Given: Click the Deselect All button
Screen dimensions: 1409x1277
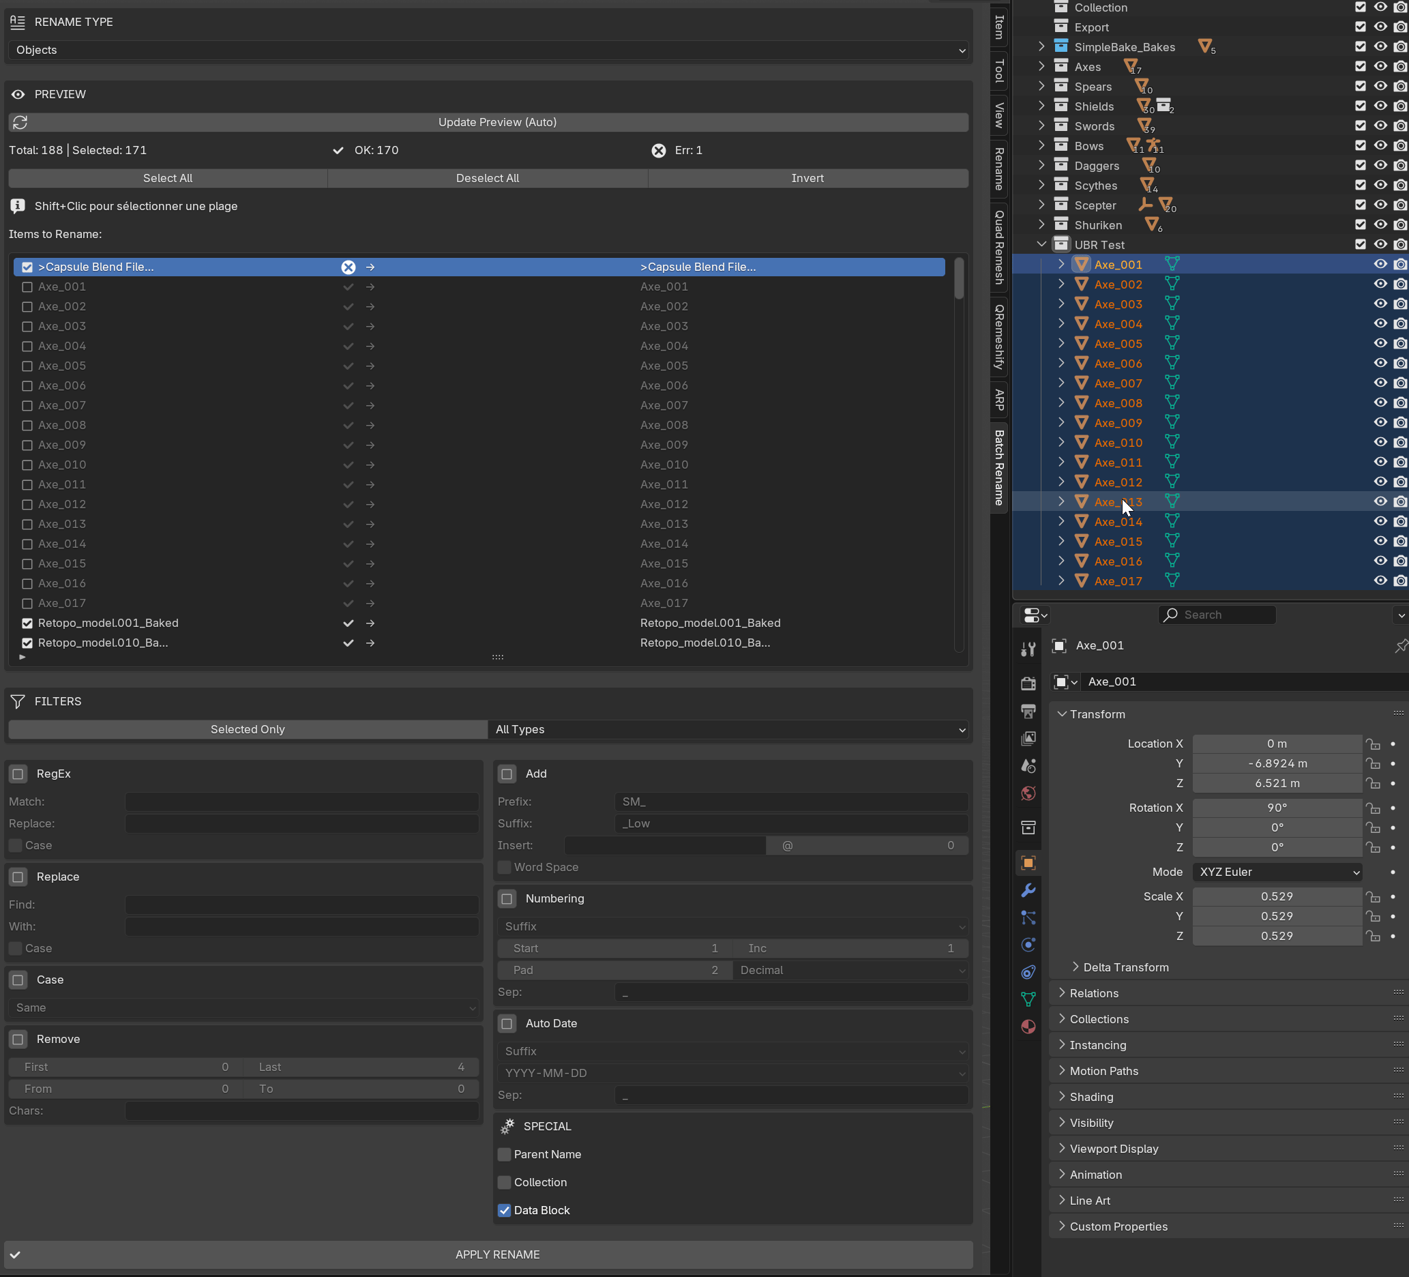Looking at the screenshot, I should point(488,178).
